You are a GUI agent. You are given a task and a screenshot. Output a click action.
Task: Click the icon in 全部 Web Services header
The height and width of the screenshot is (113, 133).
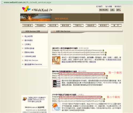pos(54,31)
